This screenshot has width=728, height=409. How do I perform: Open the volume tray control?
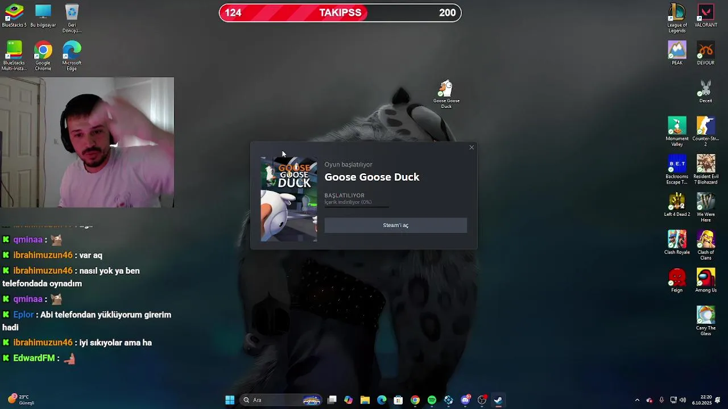(x=682, y=400)
